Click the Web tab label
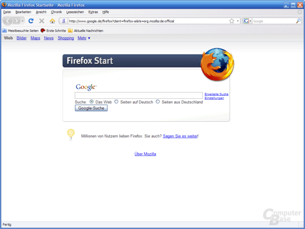Image resolution: width=305 pixels, height=229 pixels. [x=9, y=38]
